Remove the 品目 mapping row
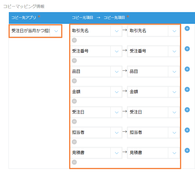 (74, 81)
